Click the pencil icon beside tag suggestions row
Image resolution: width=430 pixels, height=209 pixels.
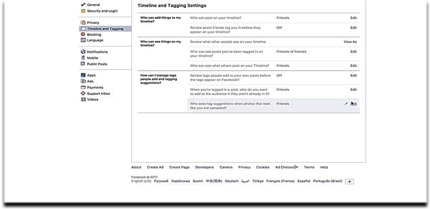pyautogui.click(x=346, y=104)
